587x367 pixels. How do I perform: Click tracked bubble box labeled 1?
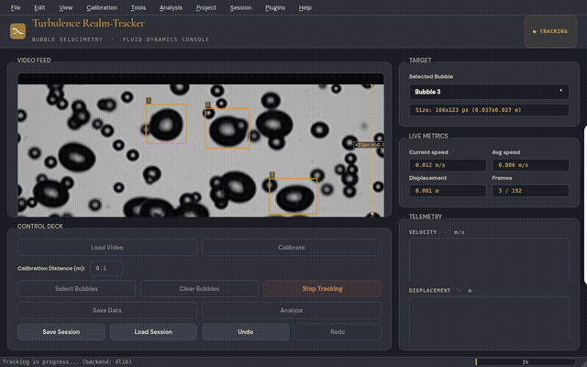click(x=166, y=124)
